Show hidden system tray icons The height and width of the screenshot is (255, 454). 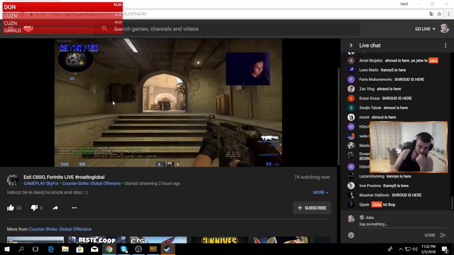(400, 249)
